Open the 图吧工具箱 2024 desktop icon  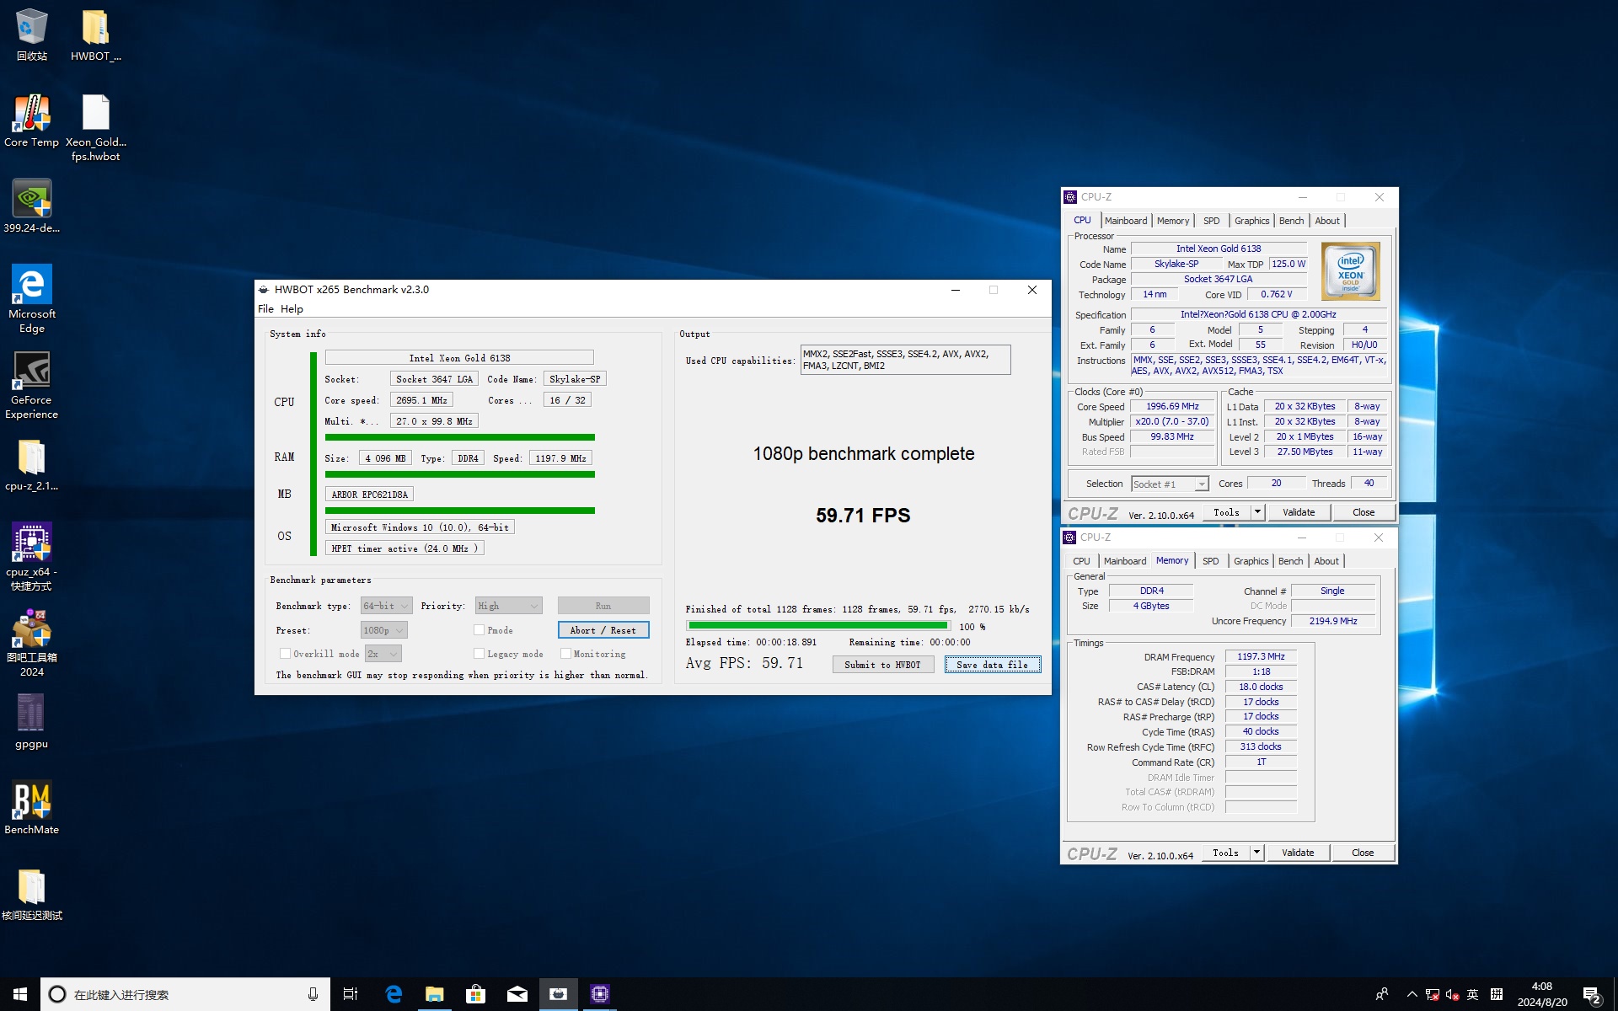(x=31, y=642)
